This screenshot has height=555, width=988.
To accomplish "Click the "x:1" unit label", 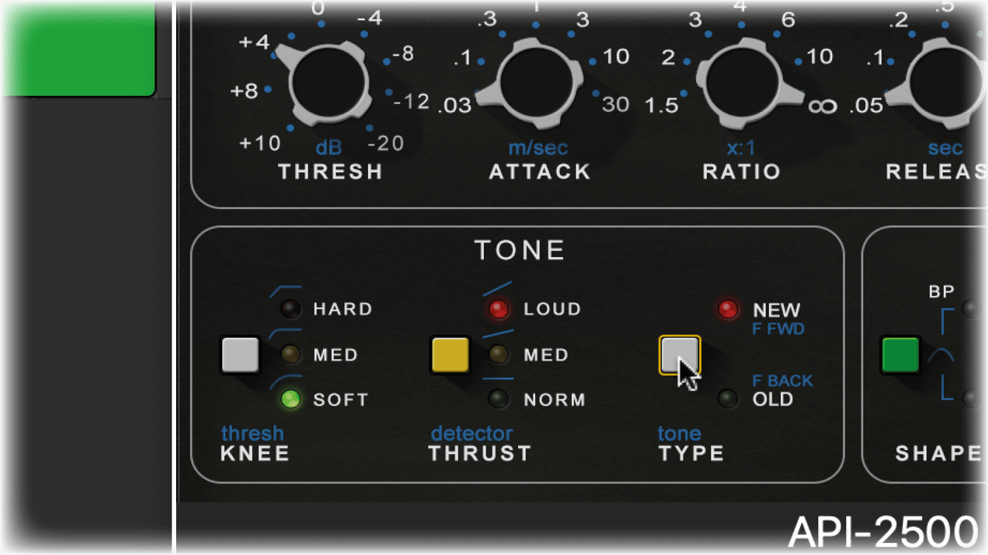I will [x=741, y=148].
